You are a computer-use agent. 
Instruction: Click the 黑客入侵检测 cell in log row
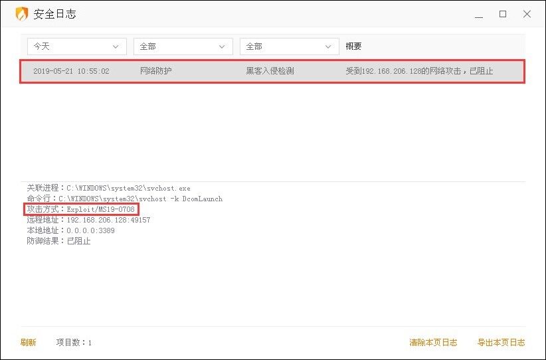[x=270, y=71]
